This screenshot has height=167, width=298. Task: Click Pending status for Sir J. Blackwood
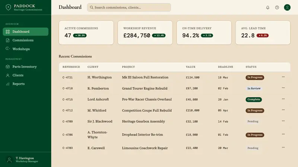pyautogui.click(x=253, y=121)
